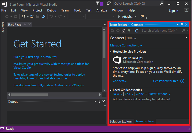Open the Edit menu

pos(14,10)
